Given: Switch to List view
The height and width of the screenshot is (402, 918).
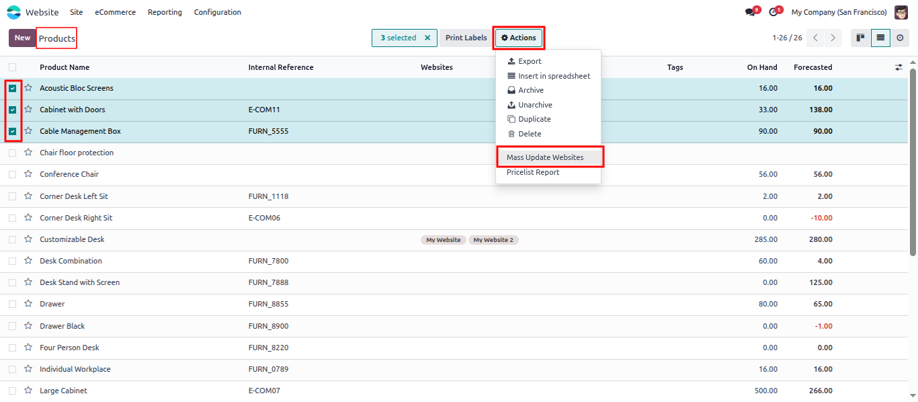Looking at the screenshot, I should click(x=880, y=38).
